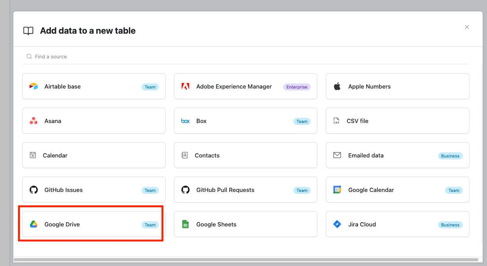Image resolution: width=487 pixels, height=266 pixels.
Task: Click the vertical scrollbar of the source list
Action: coord(481,155)
